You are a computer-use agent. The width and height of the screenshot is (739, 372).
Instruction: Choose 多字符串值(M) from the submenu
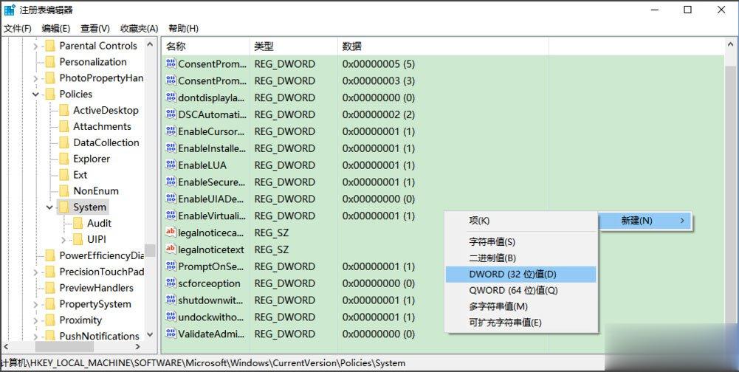(x=520, y=306)
